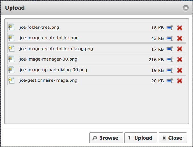Remove jce-folder-tree.png from upload queue

(180, 28)
